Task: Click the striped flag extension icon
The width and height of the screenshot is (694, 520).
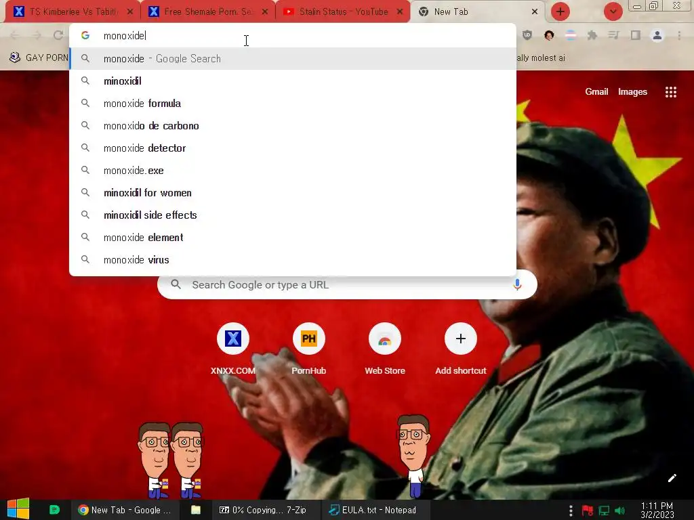Action: click(x=571, y=35)
